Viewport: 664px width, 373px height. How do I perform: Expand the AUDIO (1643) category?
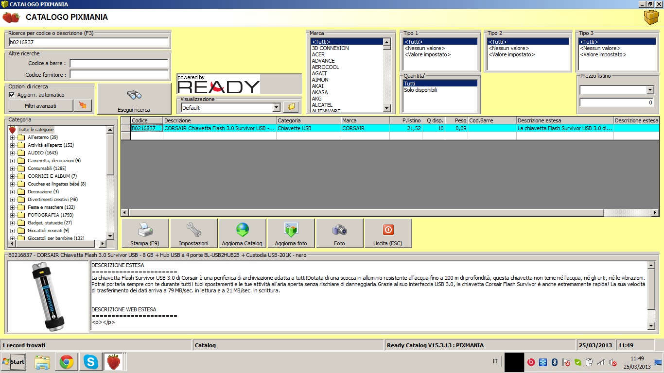pos(12,153)
